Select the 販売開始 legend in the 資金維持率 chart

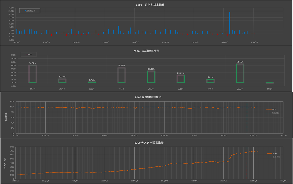[273, 113]
